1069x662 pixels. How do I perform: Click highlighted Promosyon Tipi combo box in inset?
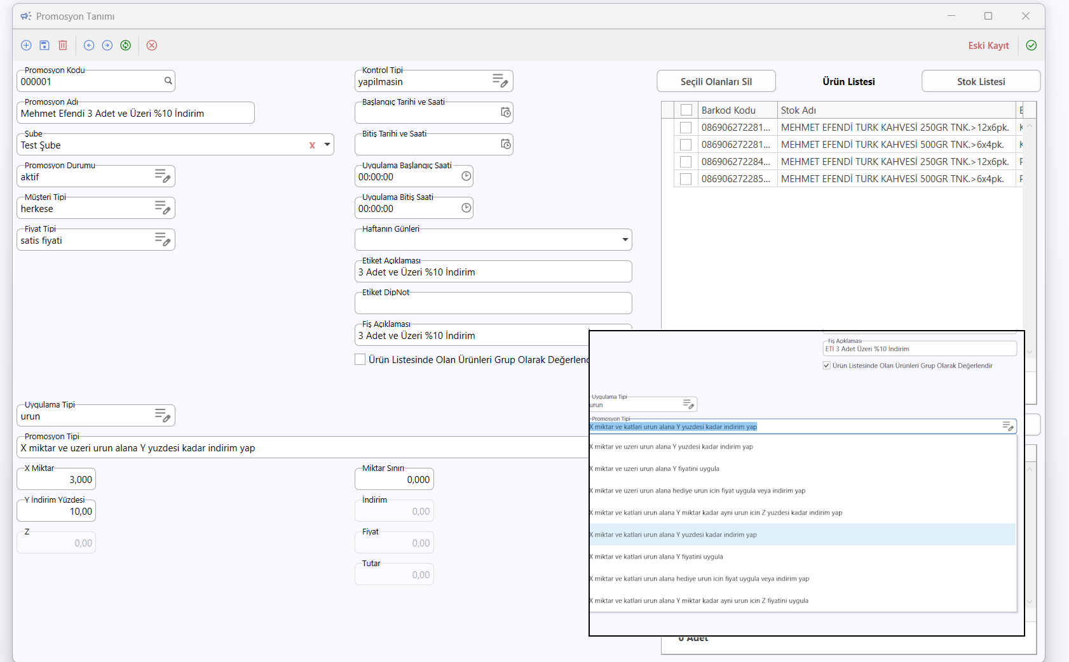pyautogui.click(x=803, y=427)
